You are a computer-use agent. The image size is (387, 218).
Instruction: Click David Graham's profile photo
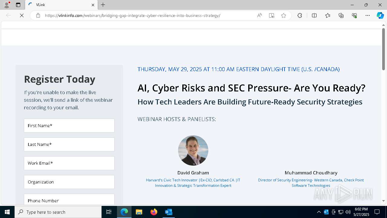pos(193,150)
